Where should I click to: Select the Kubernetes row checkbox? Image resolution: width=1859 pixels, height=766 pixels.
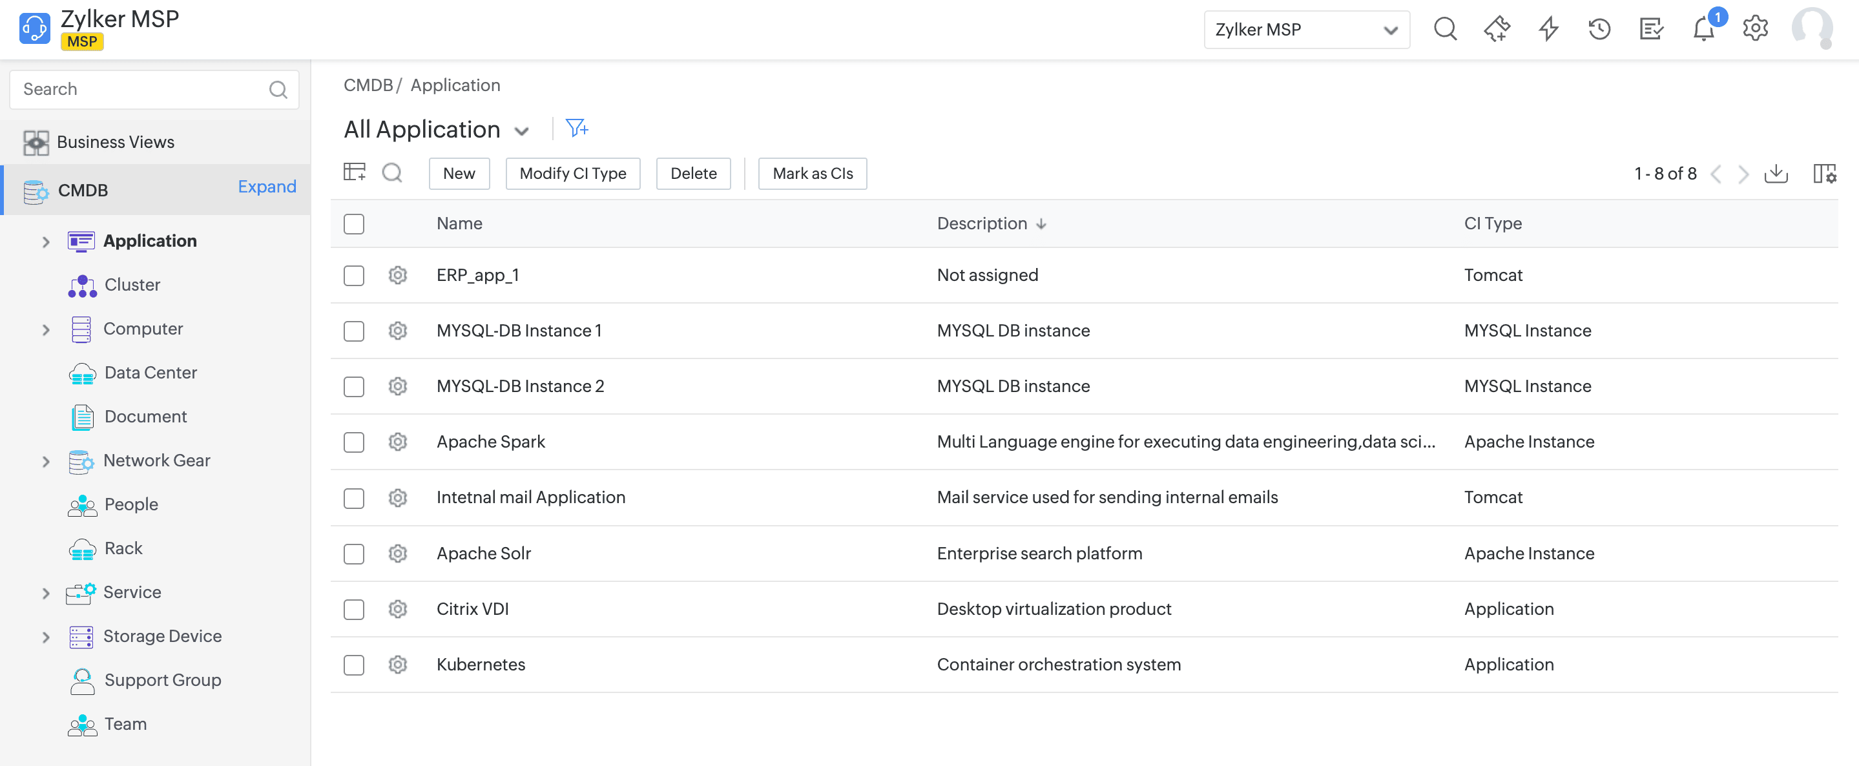coord(353,665)
